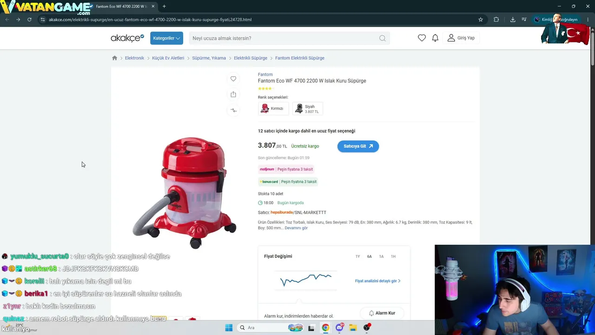Open the Windows Start menu

point(229,328)
